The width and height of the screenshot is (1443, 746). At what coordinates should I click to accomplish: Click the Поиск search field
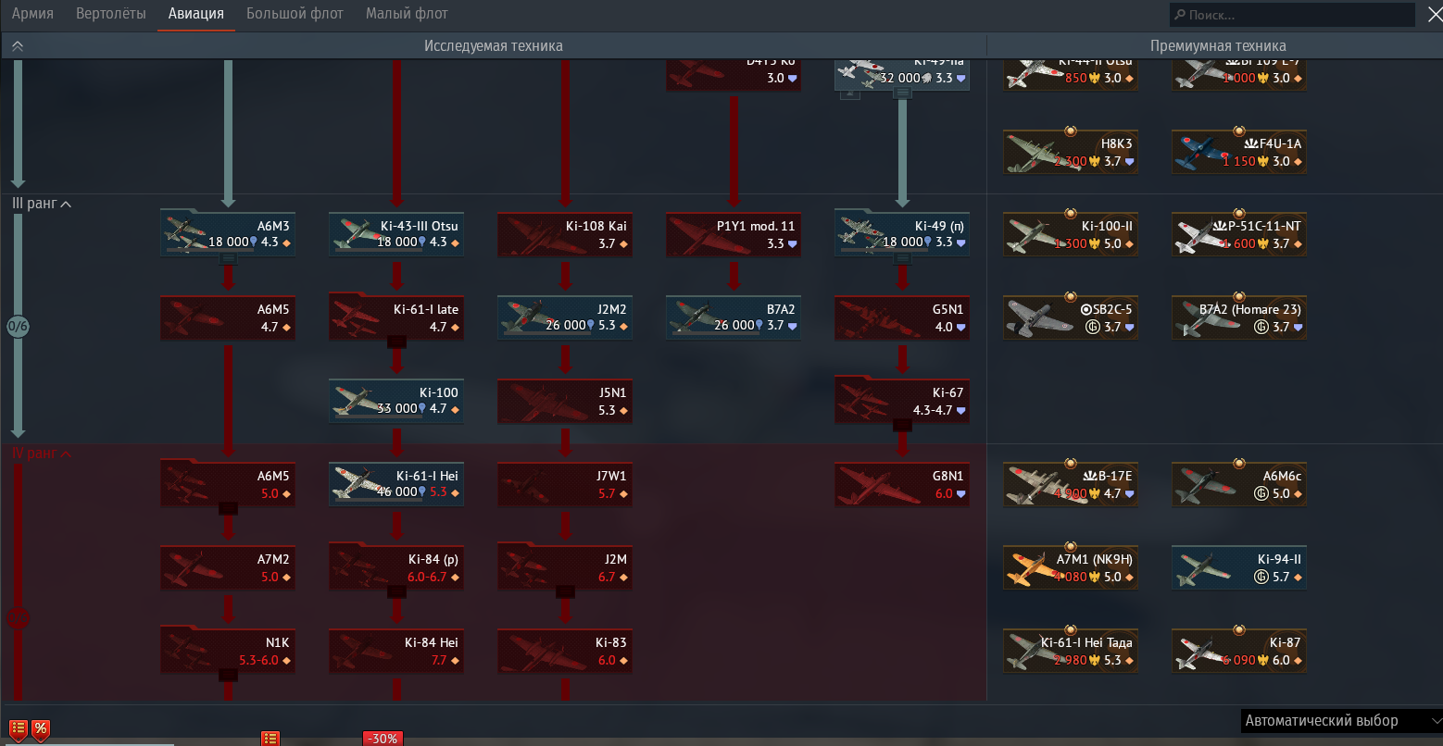1291,15
